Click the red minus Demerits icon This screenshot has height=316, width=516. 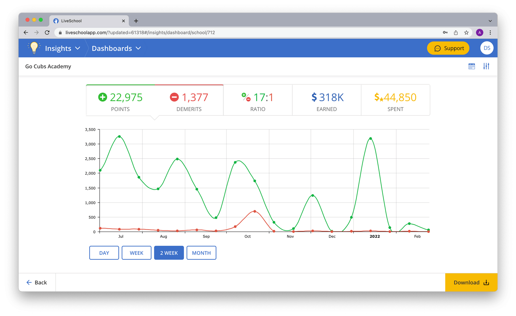tap(174, 97)
